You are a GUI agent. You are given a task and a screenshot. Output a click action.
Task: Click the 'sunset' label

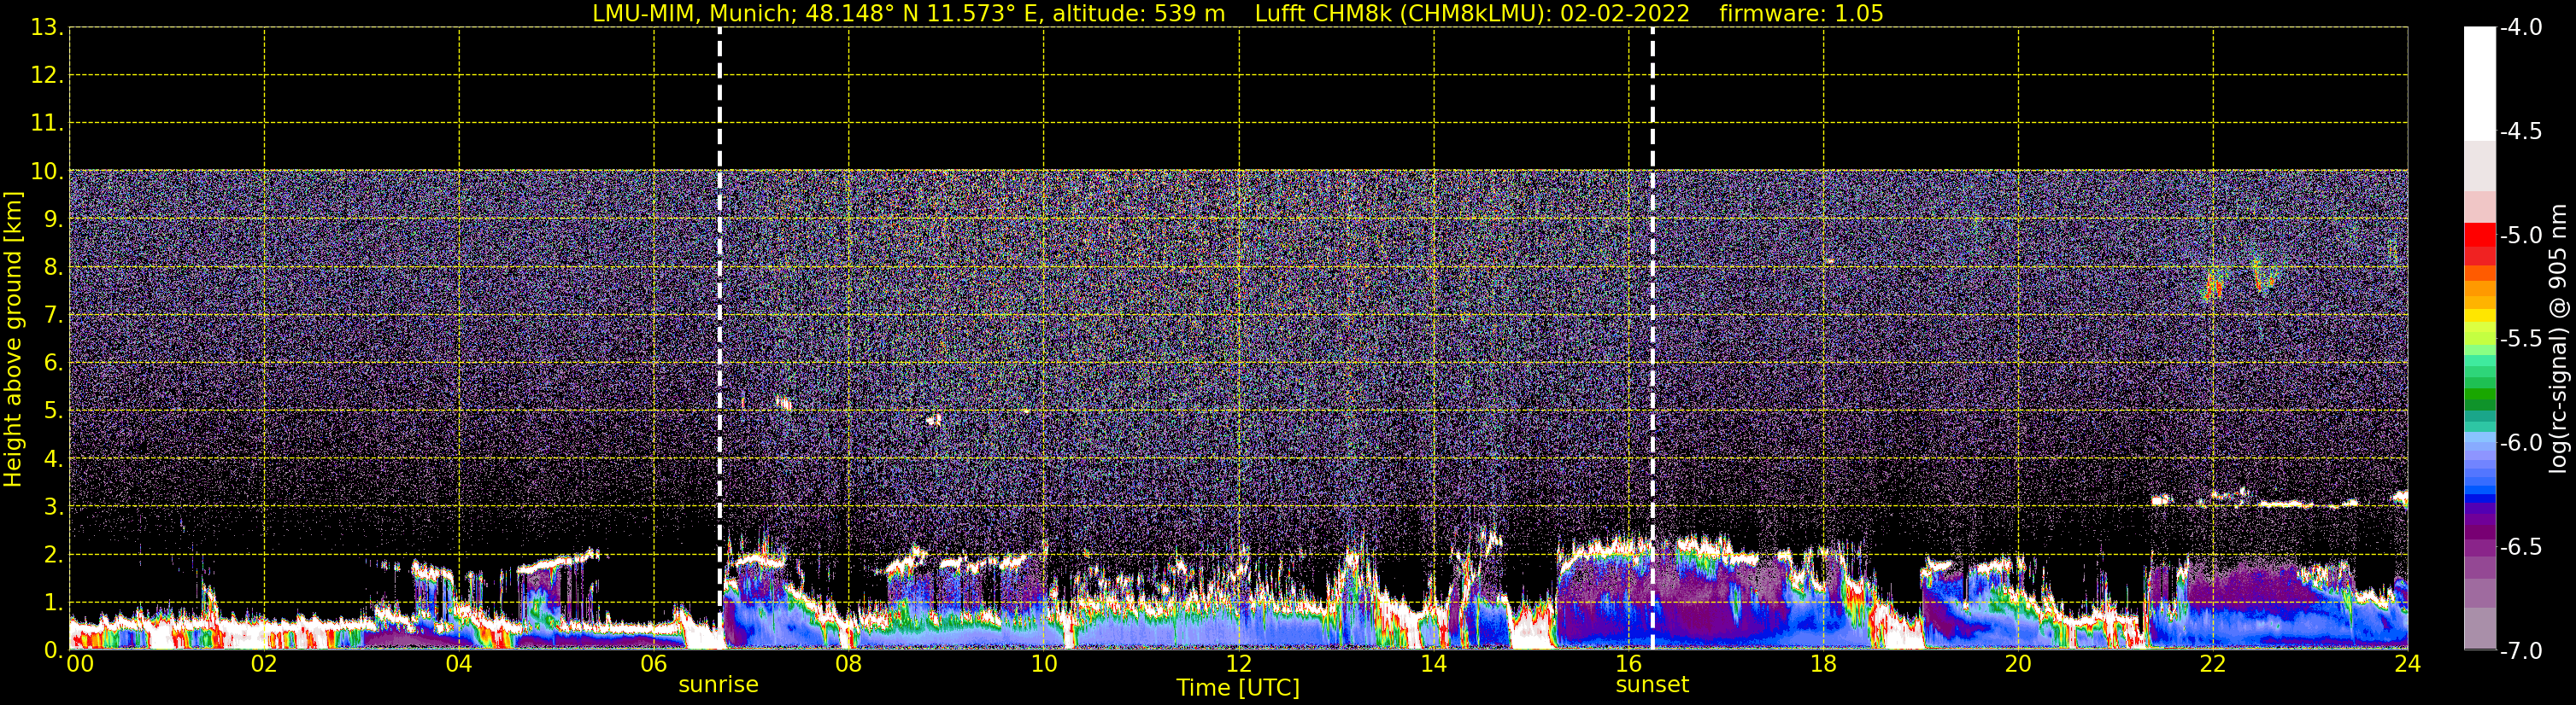point(1652,685)
